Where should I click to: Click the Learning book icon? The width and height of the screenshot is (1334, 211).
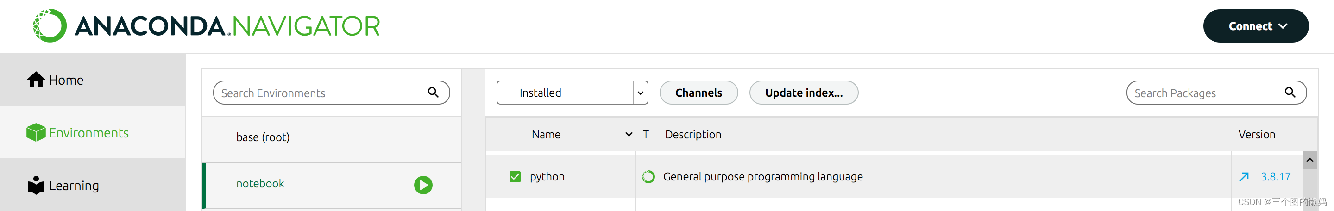(36, 185)
